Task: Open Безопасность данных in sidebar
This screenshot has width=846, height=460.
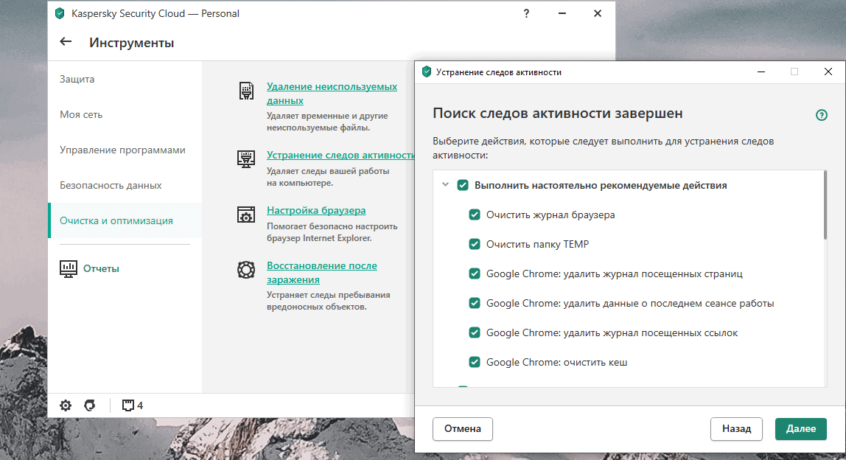Action: [125, 185]
